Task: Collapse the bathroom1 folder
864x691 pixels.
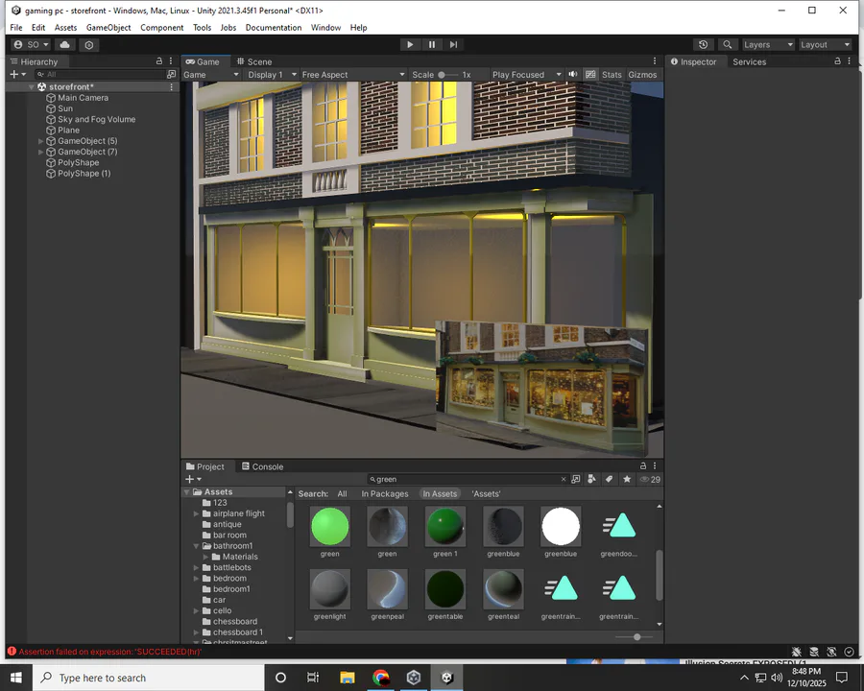Action: pos(196,546)
